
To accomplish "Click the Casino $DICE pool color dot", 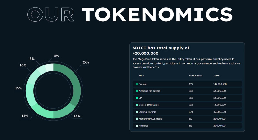I will [x=137, y=105].
